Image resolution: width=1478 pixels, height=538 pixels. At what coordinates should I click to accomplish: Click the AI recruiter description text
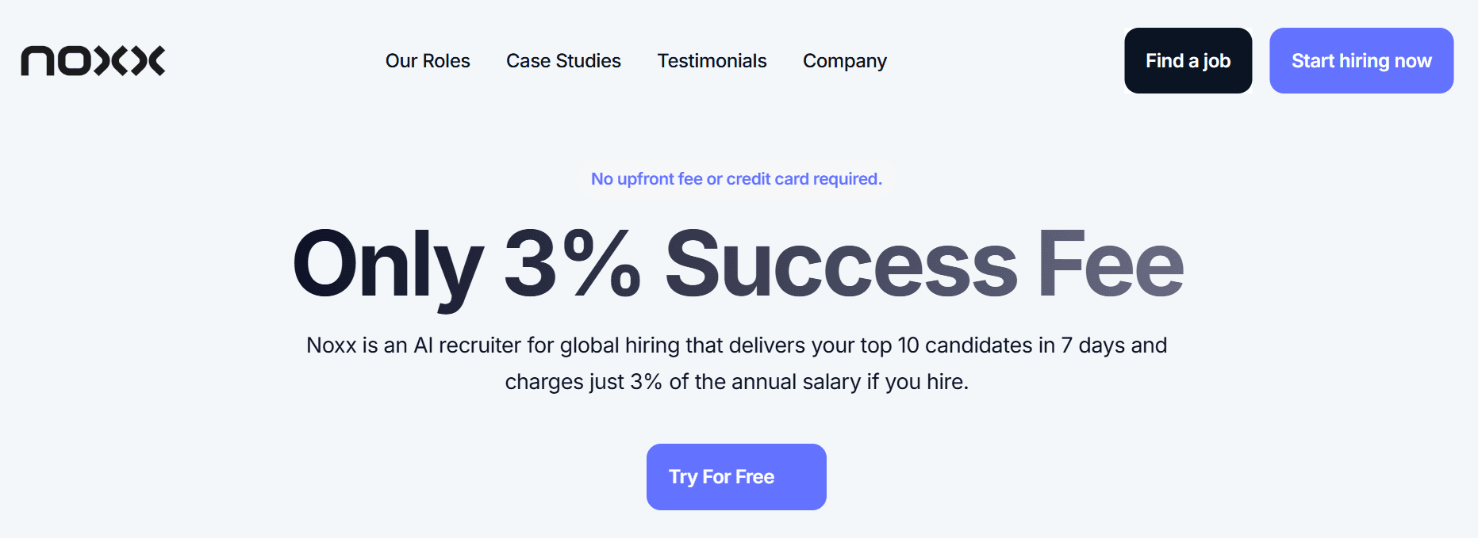click(736, 363)
